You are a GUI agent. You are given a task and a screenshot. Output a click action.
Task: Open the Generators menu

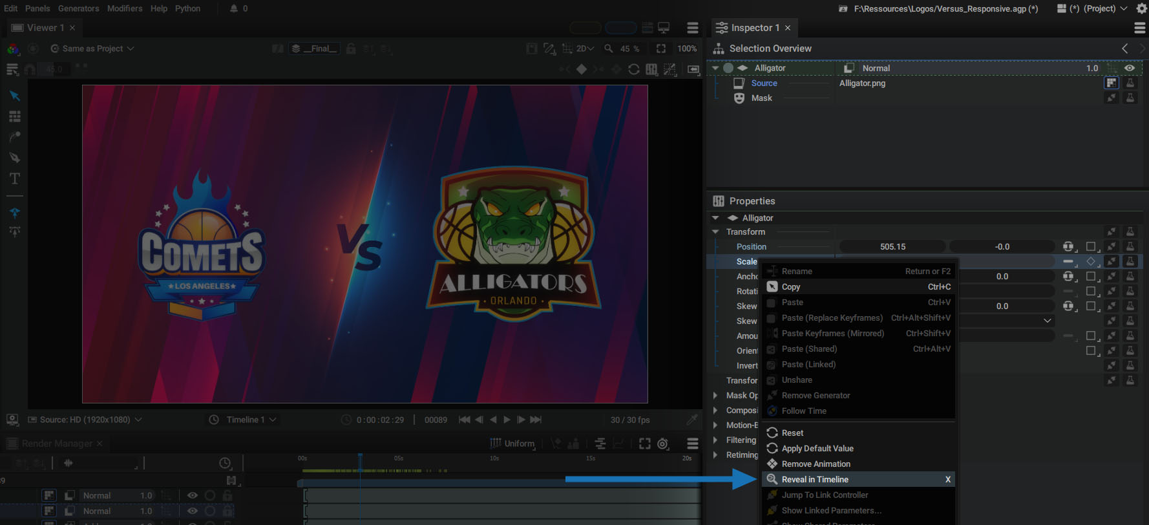79,8
